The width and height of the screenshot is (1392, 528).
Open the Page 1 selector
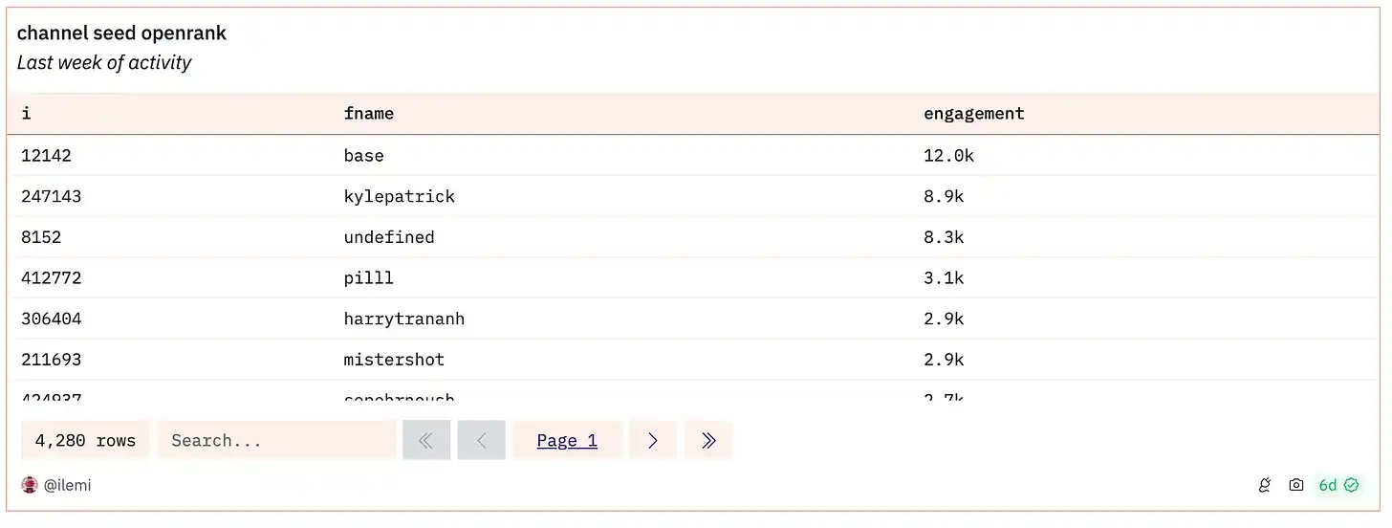567,440
